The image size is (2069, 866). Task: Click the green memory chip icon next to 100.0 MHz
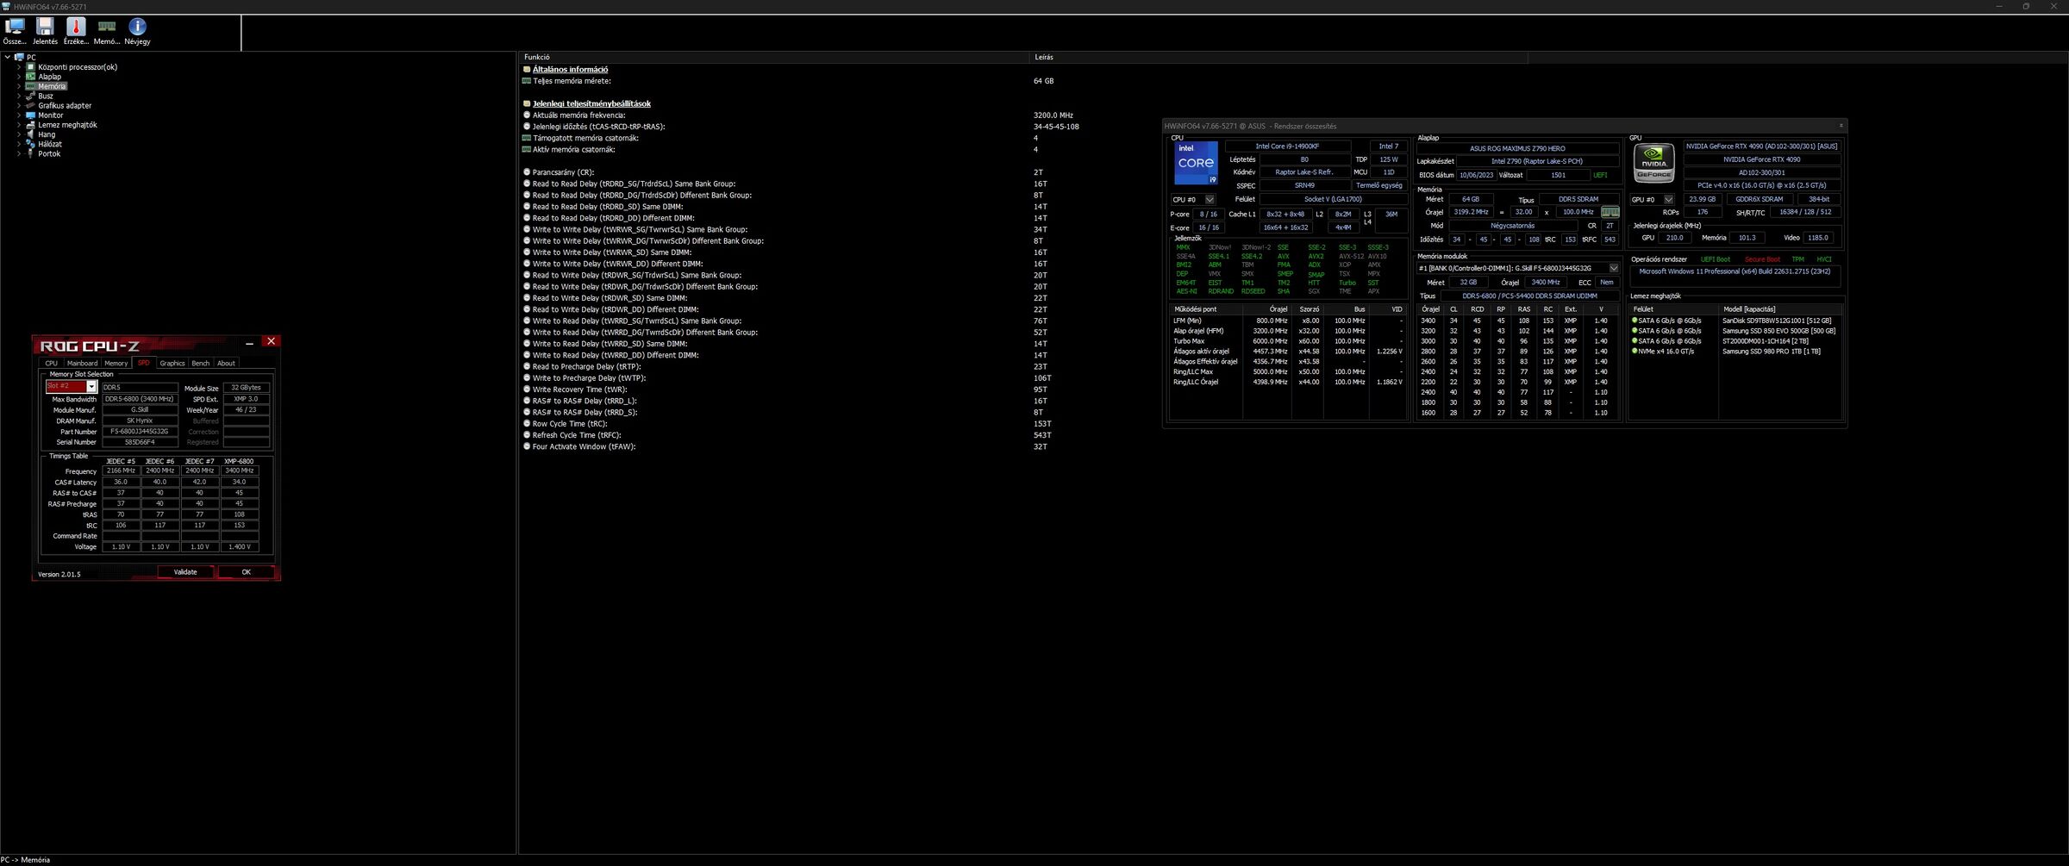(x=1610, y=212)
